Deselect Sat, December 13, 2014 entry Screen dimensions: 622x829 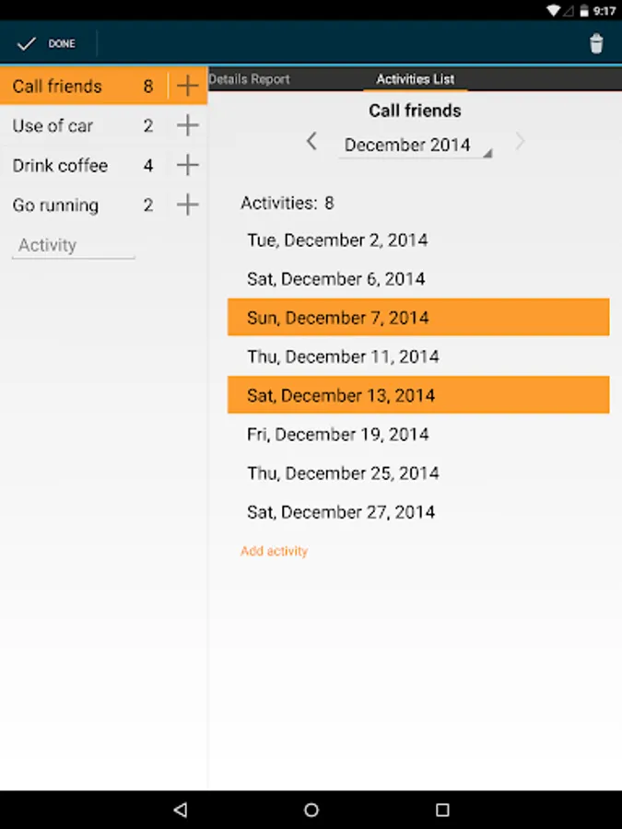[417, 395]
